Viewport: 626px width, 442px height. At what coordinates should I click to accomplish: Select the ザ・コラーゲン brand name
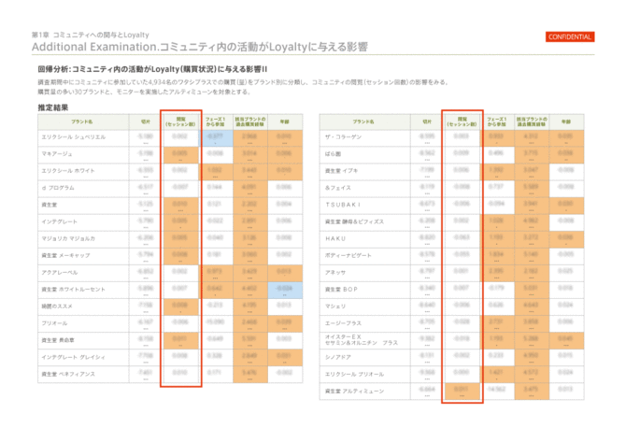point(343,137)
